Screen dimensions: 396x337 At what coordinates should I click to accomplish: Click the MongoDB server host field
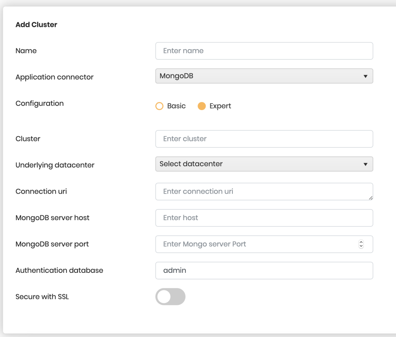click(264, 217)
